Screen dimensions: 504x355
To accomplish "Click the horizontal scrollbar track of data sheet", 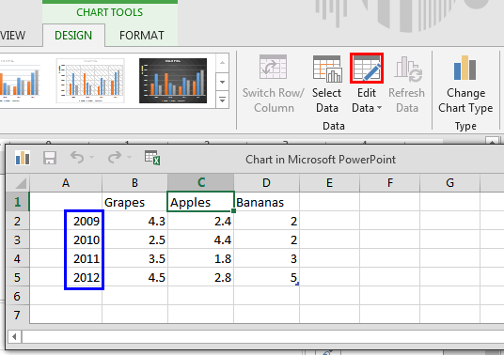I will [x=263, y=337].
